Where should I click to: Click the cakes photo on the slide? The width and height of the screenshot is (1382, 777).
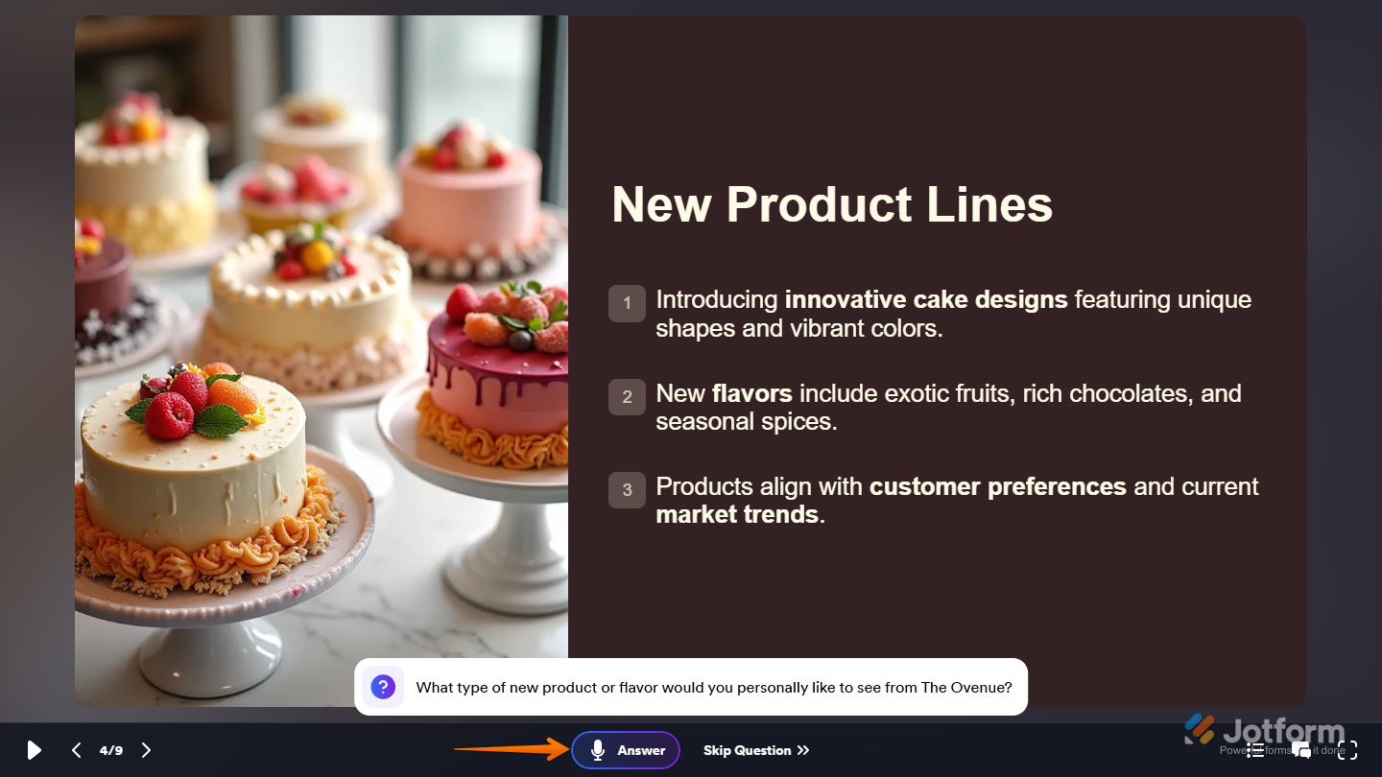tap(322, 361)
